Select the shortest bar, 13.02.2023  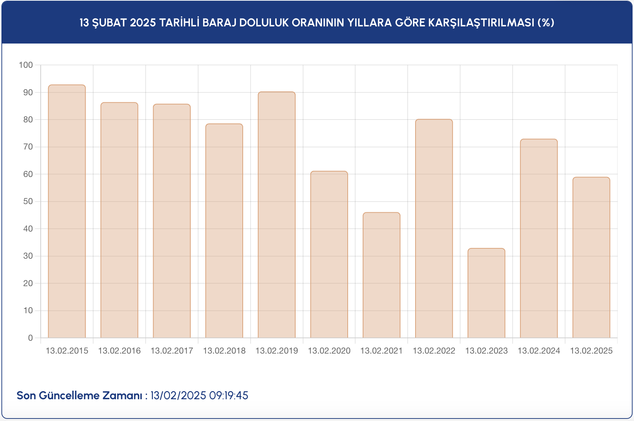coord(486,293)
